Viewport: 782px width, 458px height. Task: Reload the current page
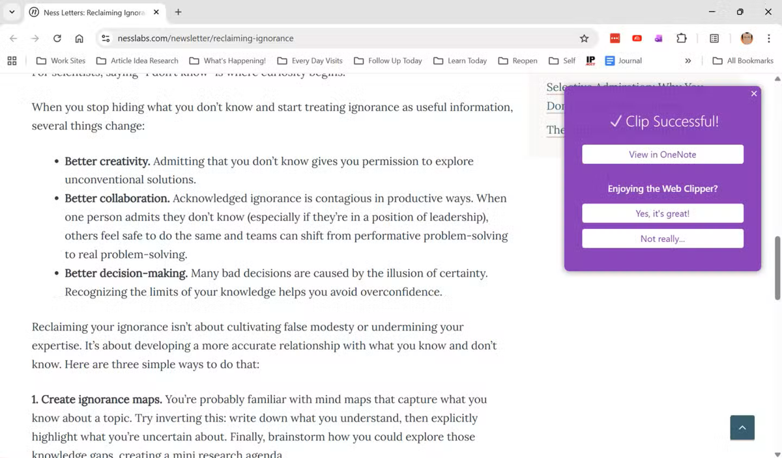57,38
